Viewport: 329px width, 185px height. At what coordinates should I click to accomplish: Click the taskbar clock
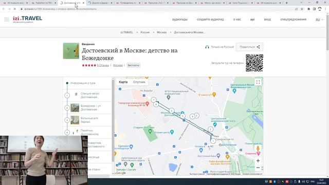pos(321,181)
